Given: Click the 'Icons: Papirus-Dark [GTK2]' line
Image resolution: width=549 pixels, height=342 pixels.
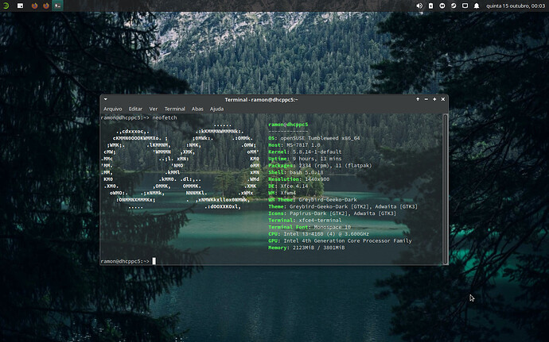Looking at the screenshot, I should (x=332, y=213).
